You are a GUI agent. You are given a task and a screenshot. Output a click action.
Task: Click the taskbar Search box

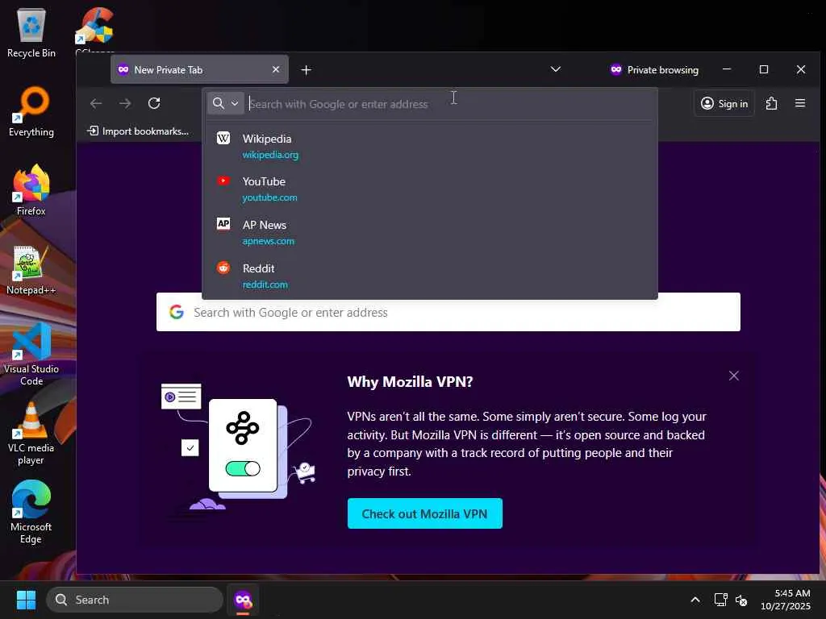click(x=135, y=600)
